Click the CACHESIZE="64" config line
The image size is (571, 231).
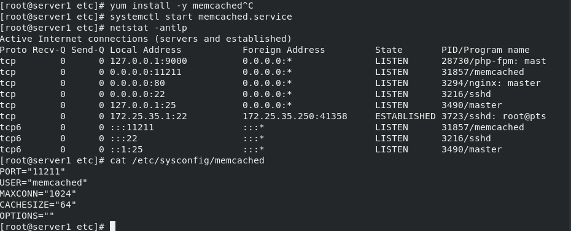click(x=38, y=205)
